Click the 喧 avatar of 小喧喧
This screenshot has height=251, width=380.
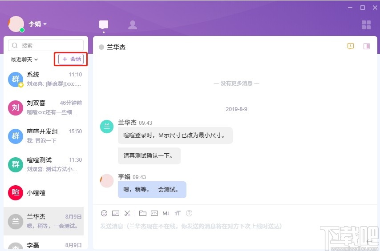click(x=16, y=193)
